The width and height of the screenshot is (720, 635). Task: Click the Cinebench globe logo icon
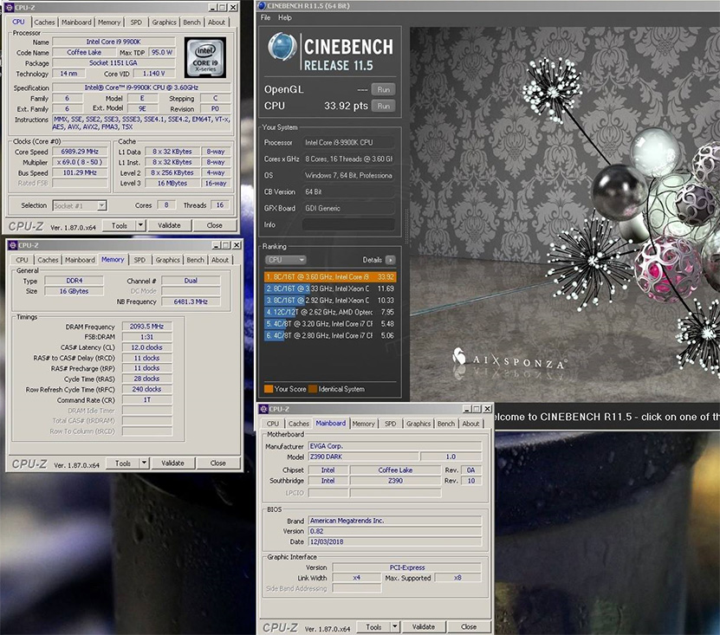[282, 47]
